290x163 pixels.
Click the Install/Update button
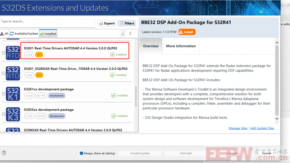tap(140, 153)
